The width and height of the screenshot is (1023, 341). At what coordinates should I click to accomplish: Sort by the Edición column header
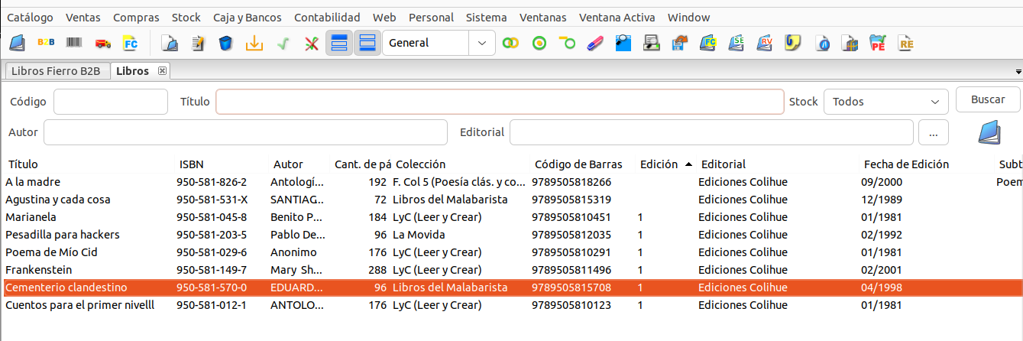click(658, 164)
